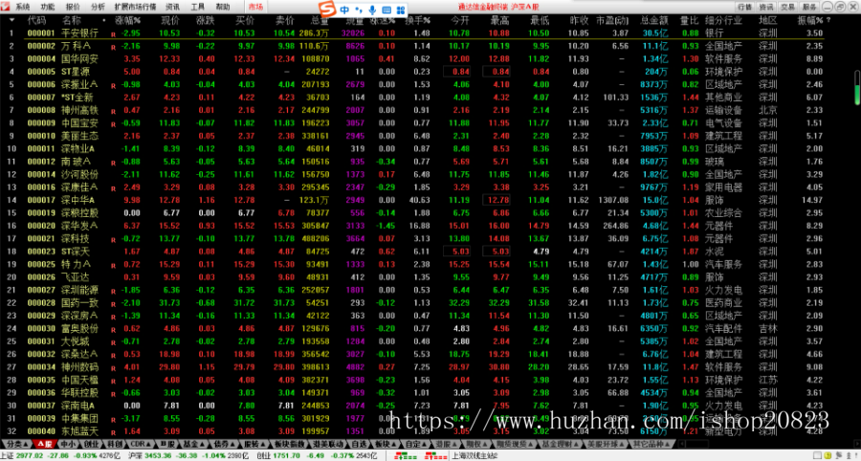Screen dimensions: 861x461
Task: Switch to the 科创 bottom tab
Action: pyautogui.click(x=114, y=444)
